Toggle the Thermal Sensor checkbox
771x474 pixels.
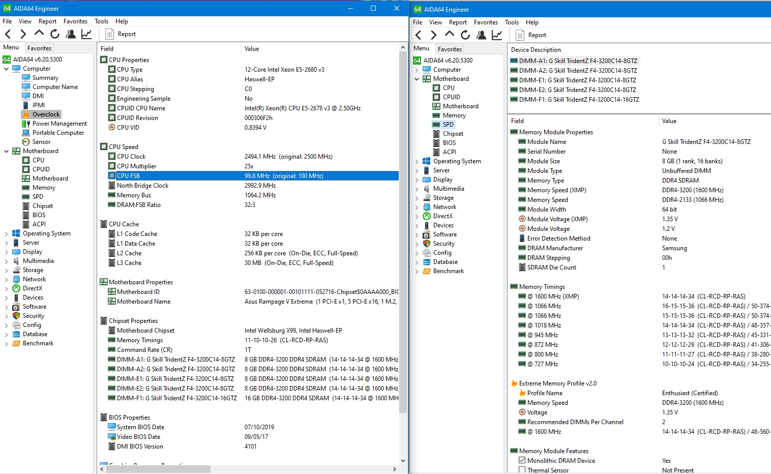point(522,470)
